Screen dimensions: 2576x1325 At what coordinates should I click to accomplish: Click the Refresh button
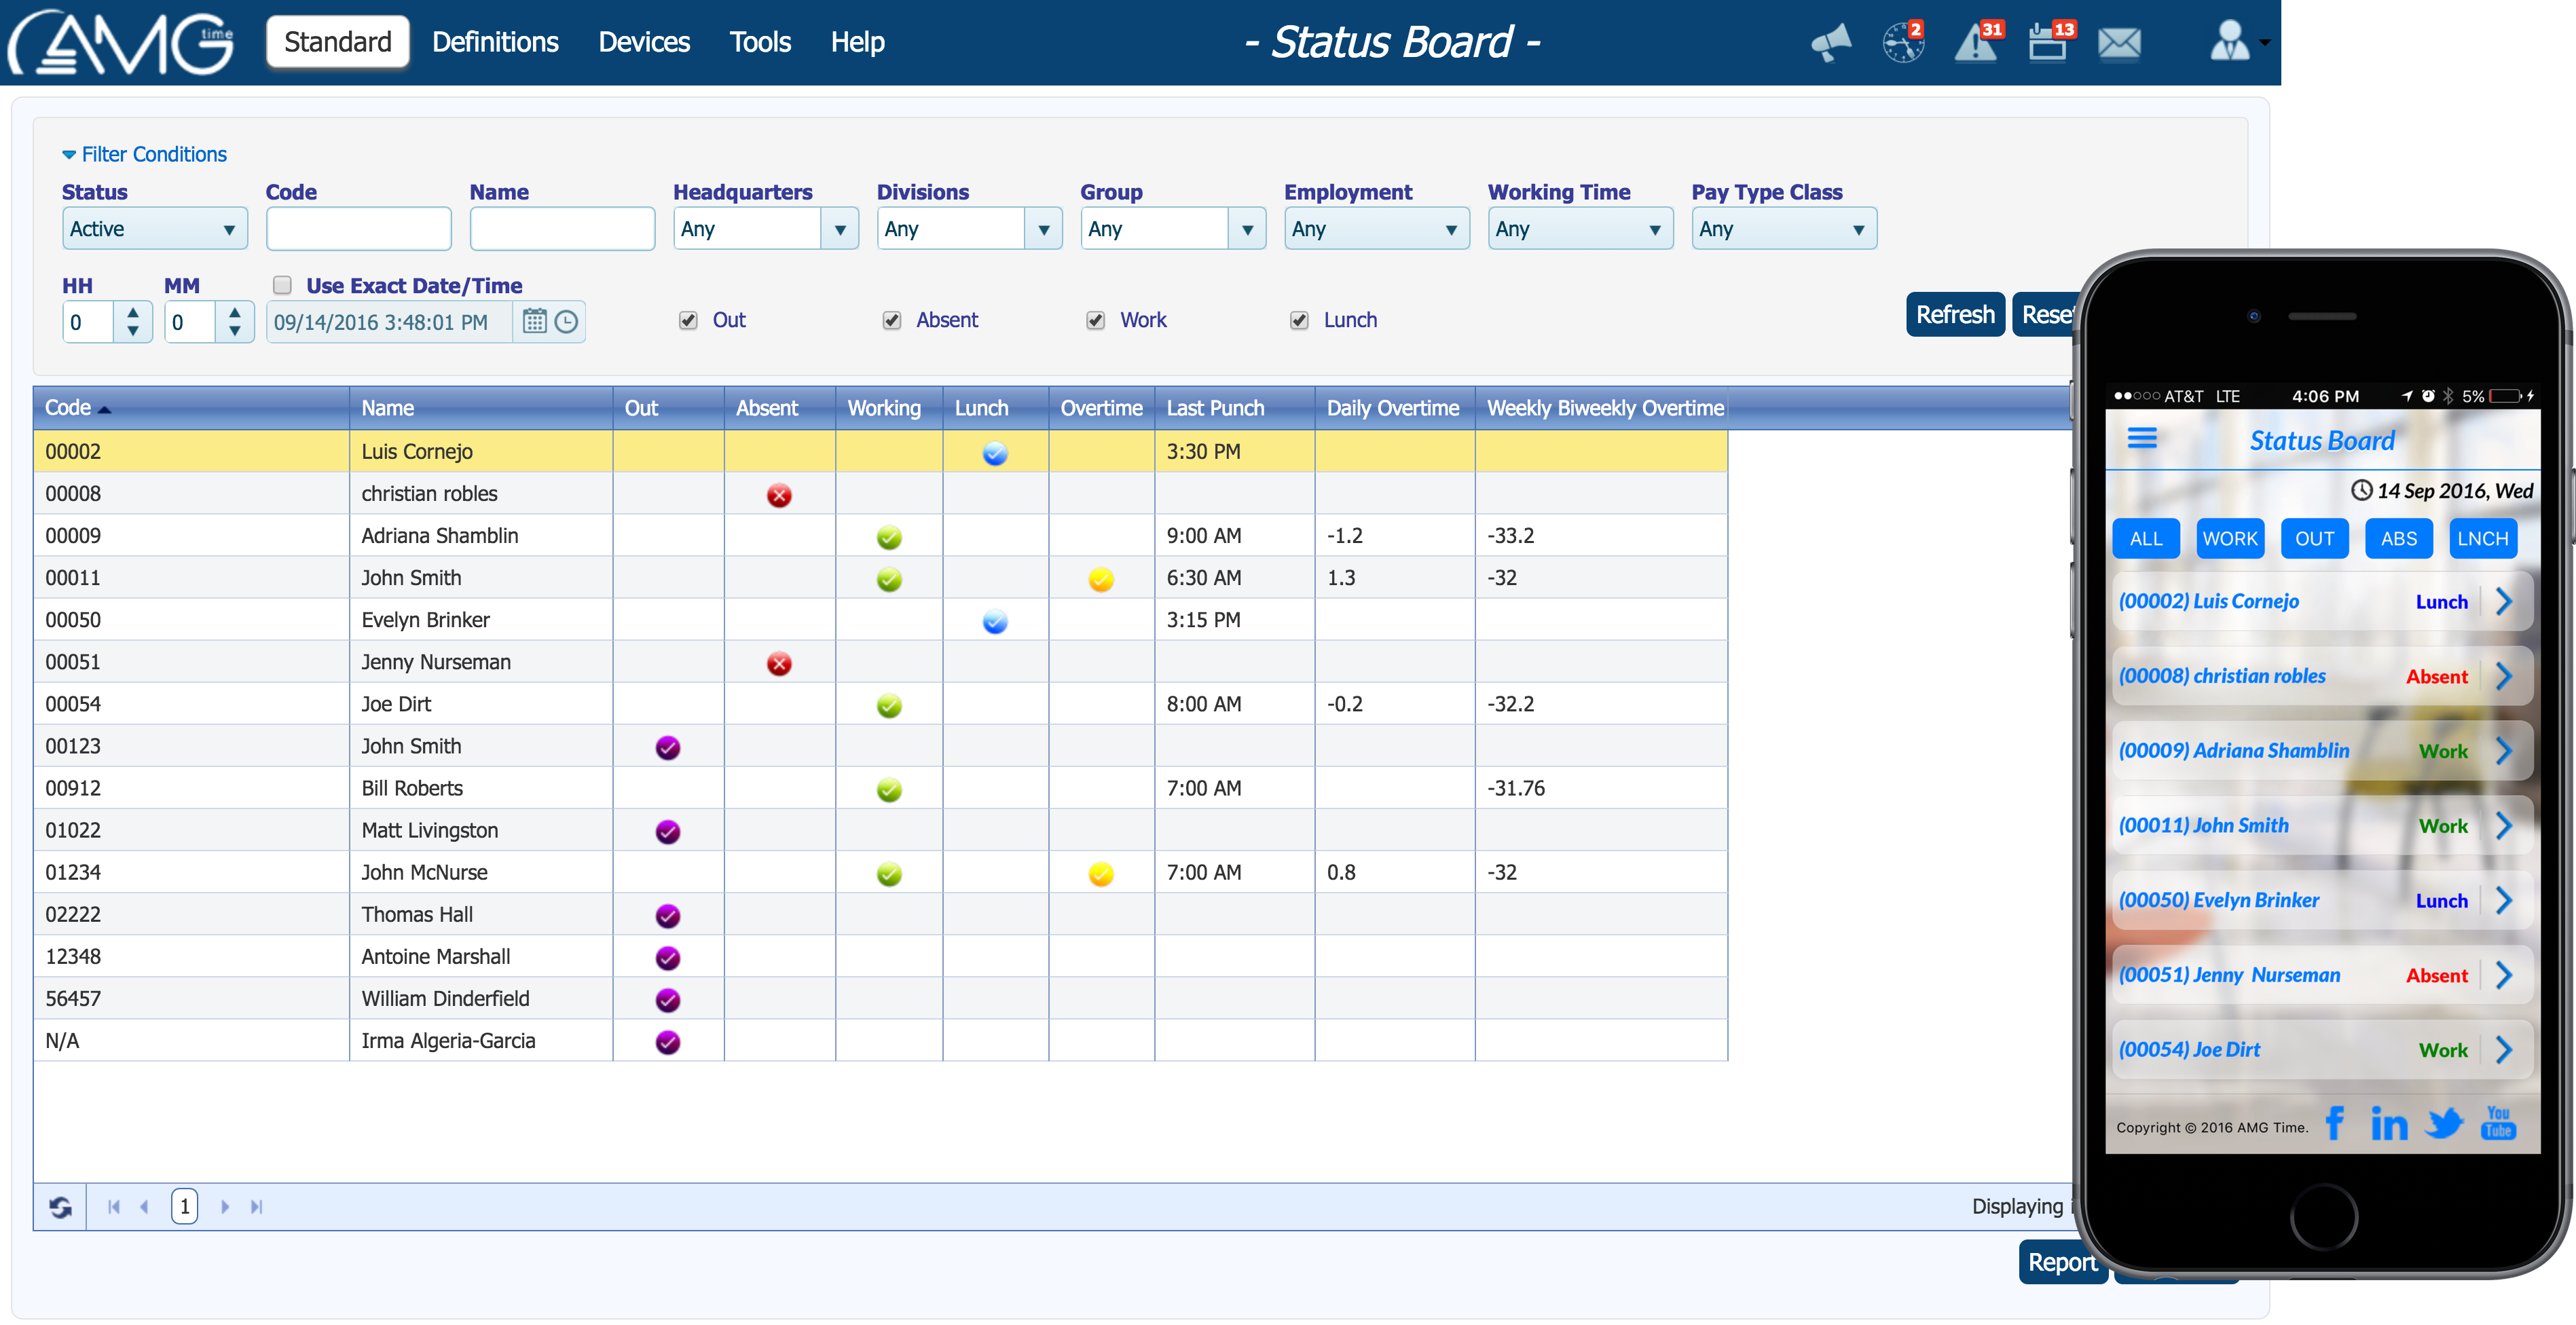coord(1954,315)
